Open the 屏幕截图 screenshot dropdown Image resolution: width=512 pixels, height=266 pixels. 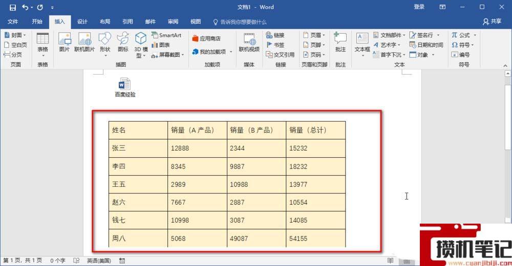coord(167,55)
